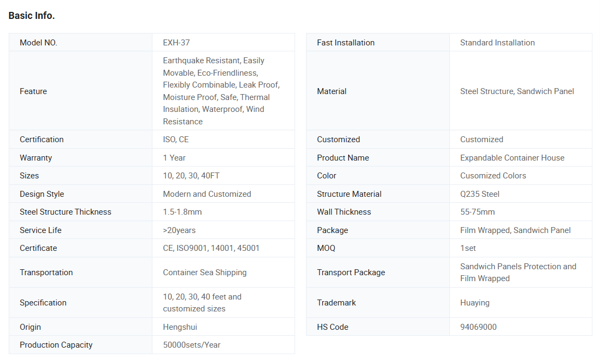The width and height of the screenshot is (600, 359).
Task: Click the Hengshui origin value
Action: [x=180, y=327]
